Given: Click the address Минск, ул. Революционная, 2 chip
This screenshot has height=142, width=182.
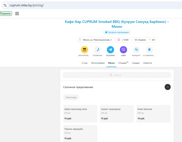Looking at the screenshot, I should pyautogui.click(x=95, y=40).
